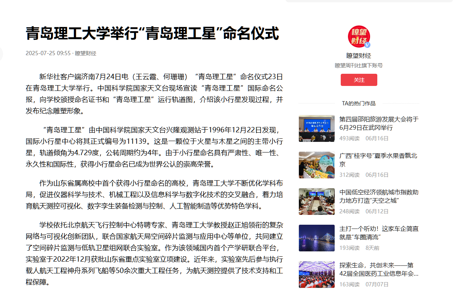Click the partial round button at left edge

click(1, 54)
